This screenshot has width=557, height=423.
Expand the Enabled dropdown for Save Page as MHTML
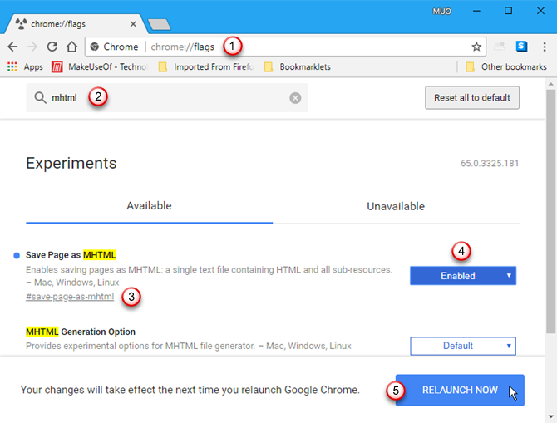[x=462, y=276]
